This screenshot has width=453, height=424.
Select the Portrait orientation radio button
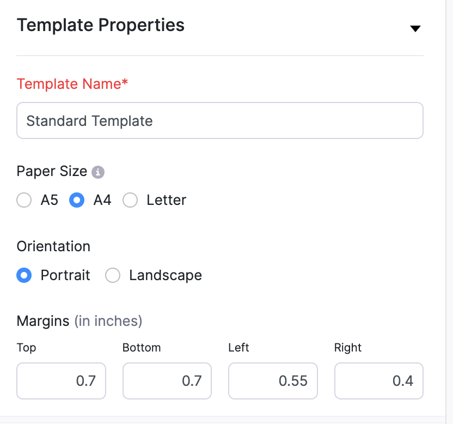pyautogui.click(x=24, y=276)
